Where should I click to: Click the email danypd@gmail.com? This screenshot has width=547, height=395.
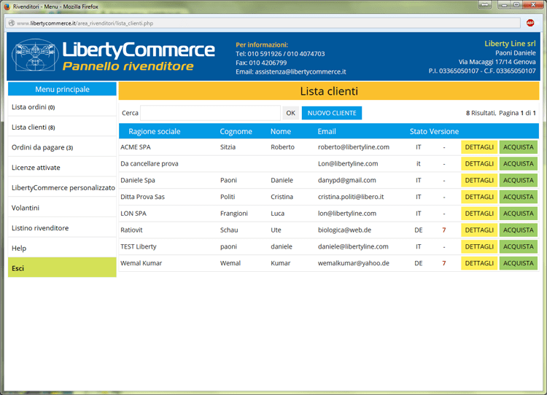pos(346,180)
